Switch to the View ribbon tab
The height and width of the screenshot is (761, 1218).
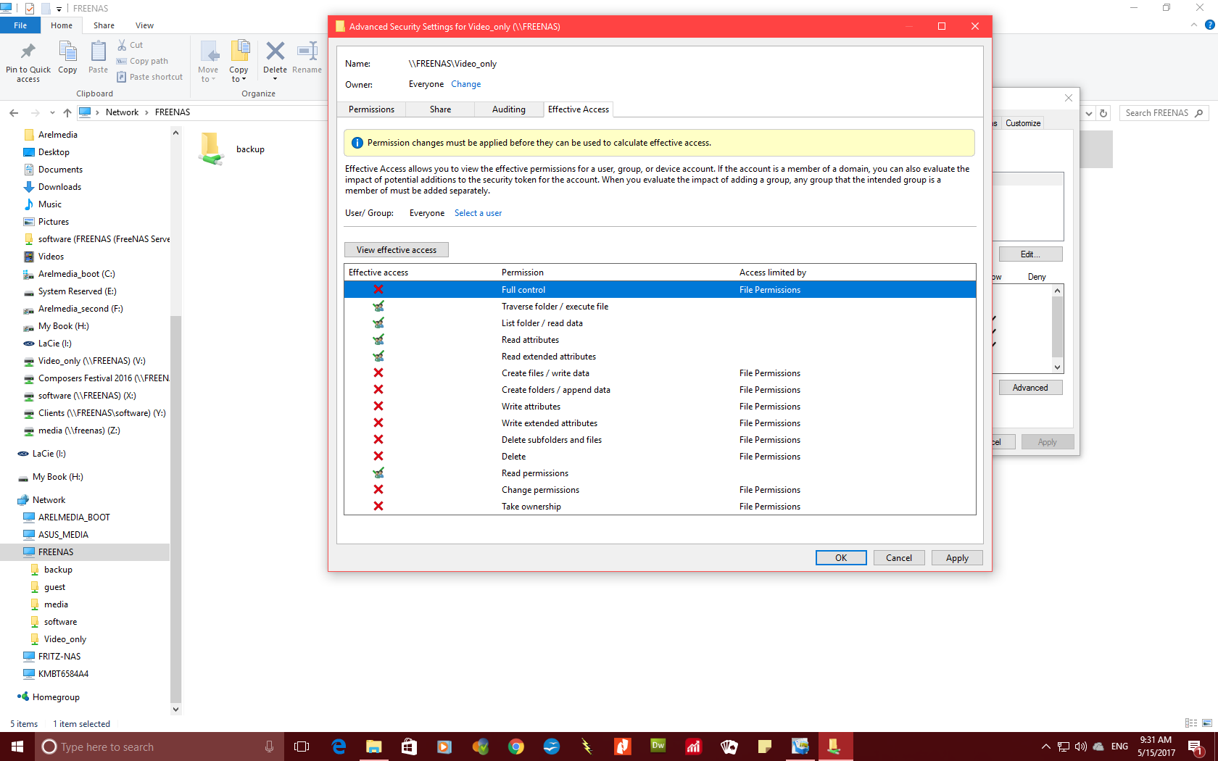tap(144, 25)
